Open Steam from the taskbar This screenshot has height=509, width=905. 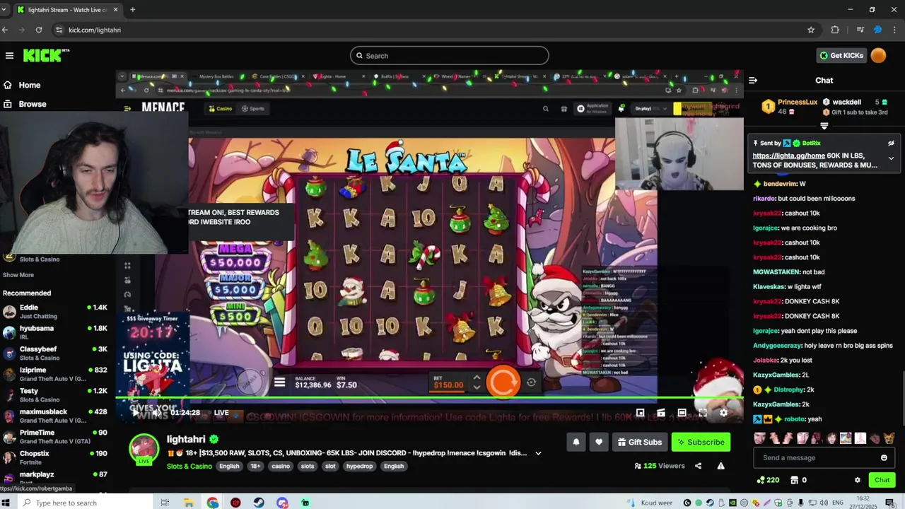click(259, 503)
